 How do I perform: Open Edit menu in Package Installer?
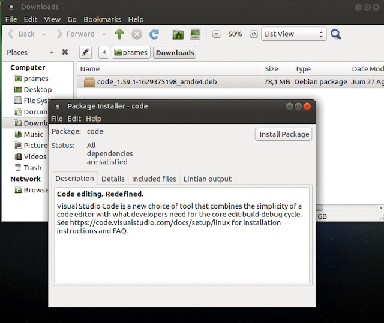(x=74, y=119)
